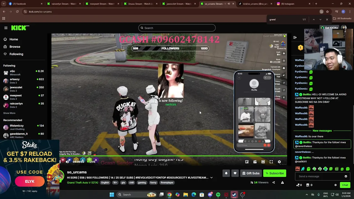The width and height of the screenshot is (354, 199).
Task: Open jawocolet channel in Following list
Action: tap(24, 89)
